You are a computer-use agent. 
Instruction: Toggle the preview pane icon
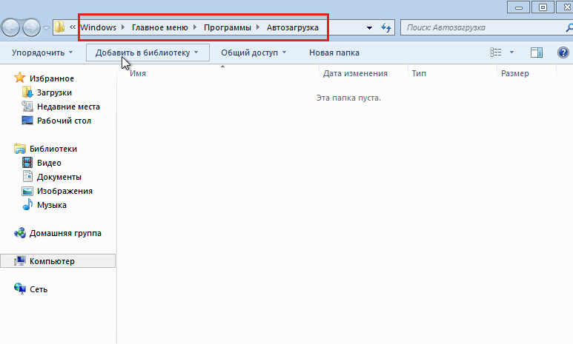click(x=537, y=53)
